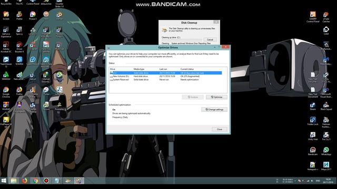
Task: Cancel the Disk Cleanup operation
Action: 210,40
